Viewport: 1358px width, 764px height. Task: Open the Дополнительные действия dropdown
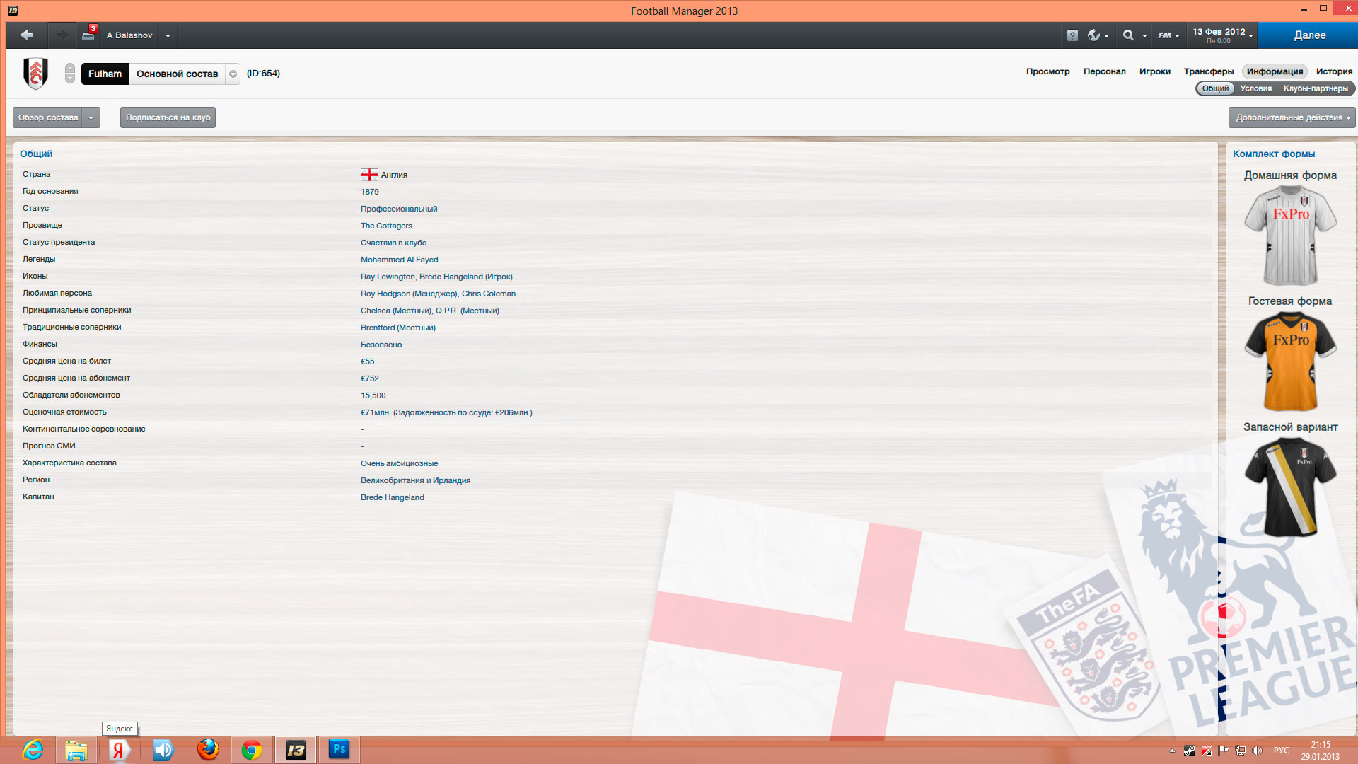coord(1292,117)
